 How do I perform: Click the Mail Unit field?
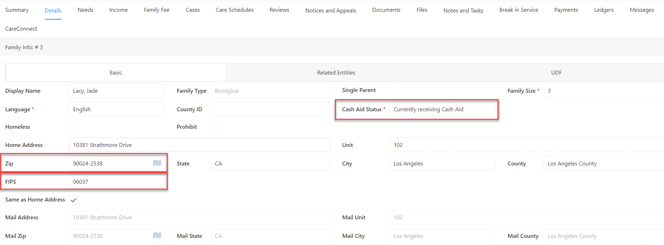(527, 217)
